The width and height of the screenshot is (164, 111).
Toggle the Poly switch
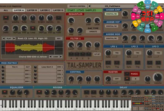pyautogui.click(x=127, y=79)
